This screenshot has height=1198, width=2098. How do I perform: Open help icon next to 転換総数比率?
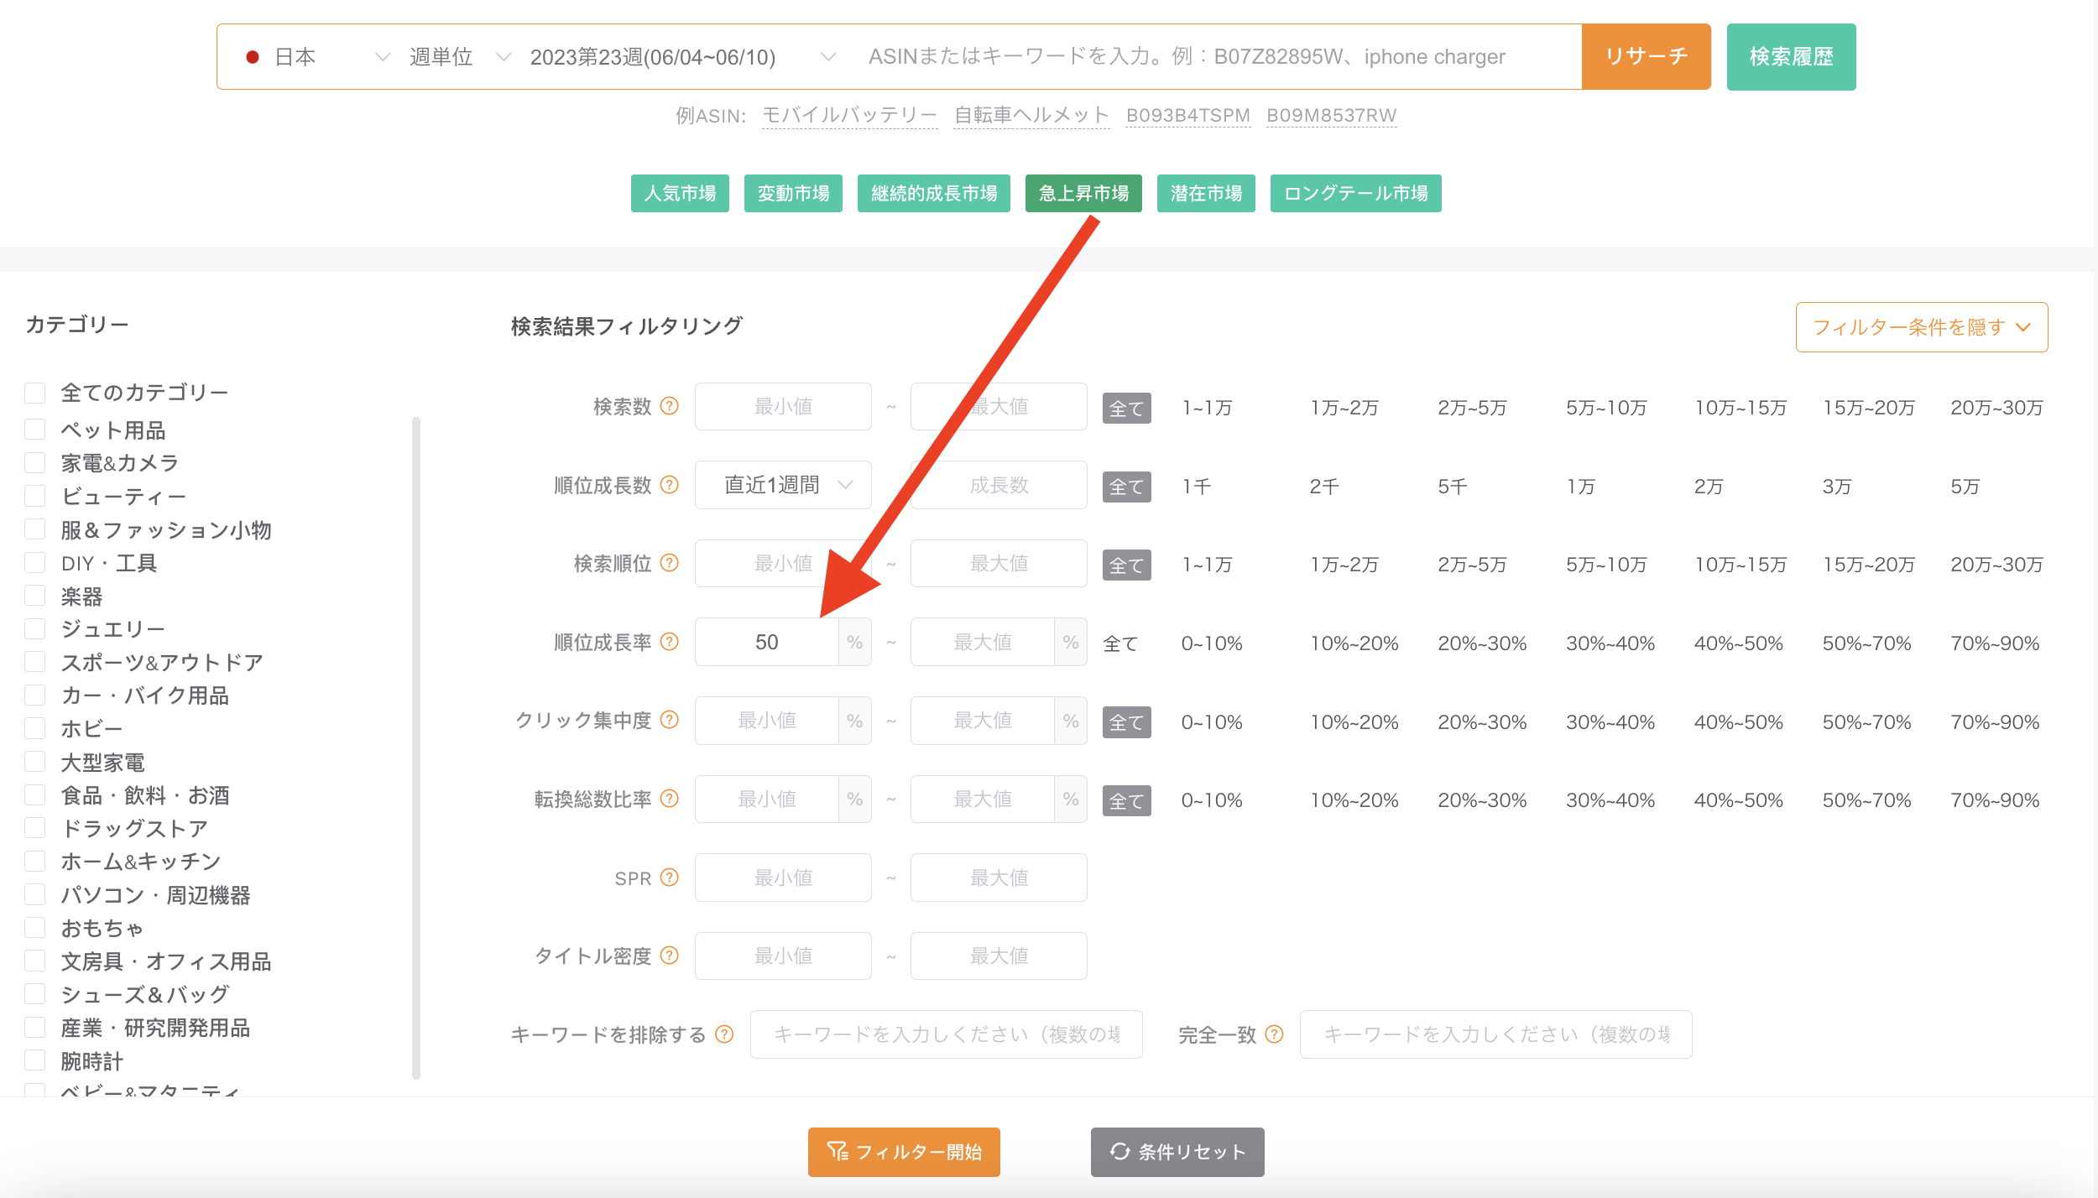pos(669,799)
